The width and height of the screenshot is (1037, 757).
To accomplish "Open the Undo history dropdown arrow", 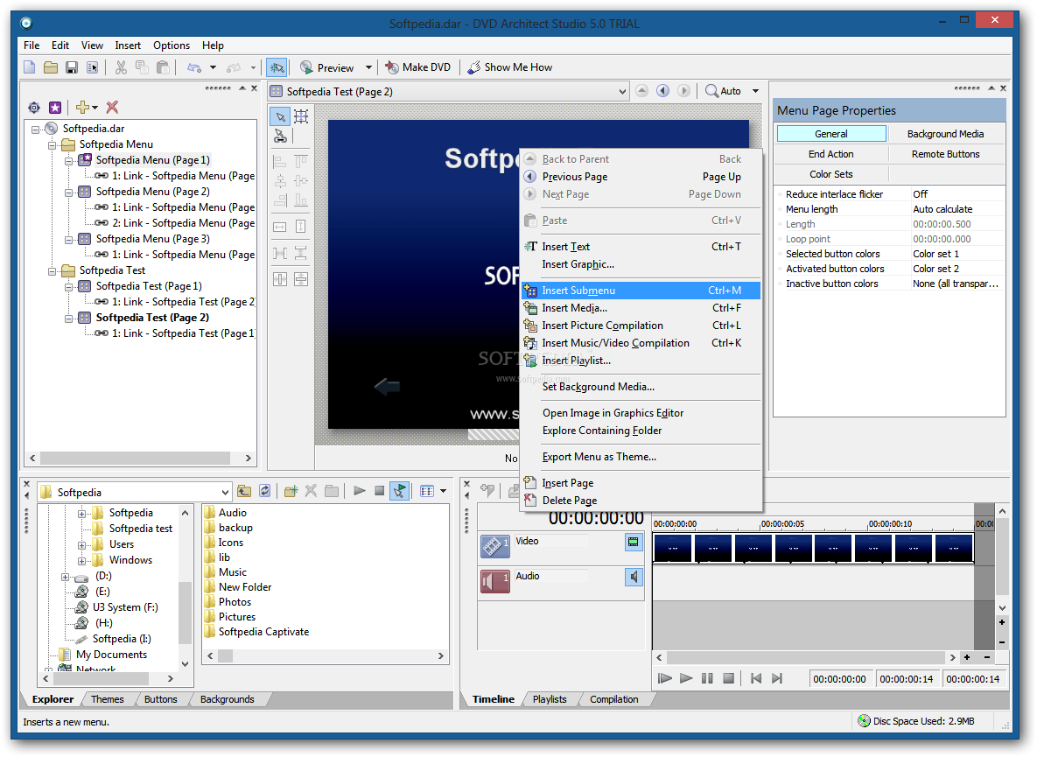I will 213,67.
